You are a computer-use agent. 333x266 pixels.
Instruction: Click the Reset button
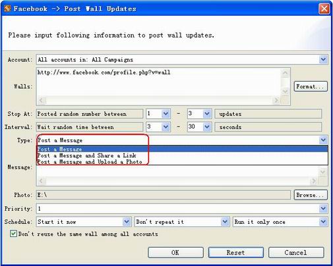pyautogui.click(x=235, y=253)
